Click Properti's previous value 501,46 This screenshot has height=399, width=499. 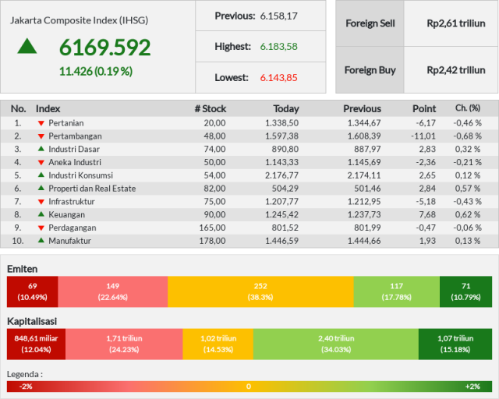(367, 189)
